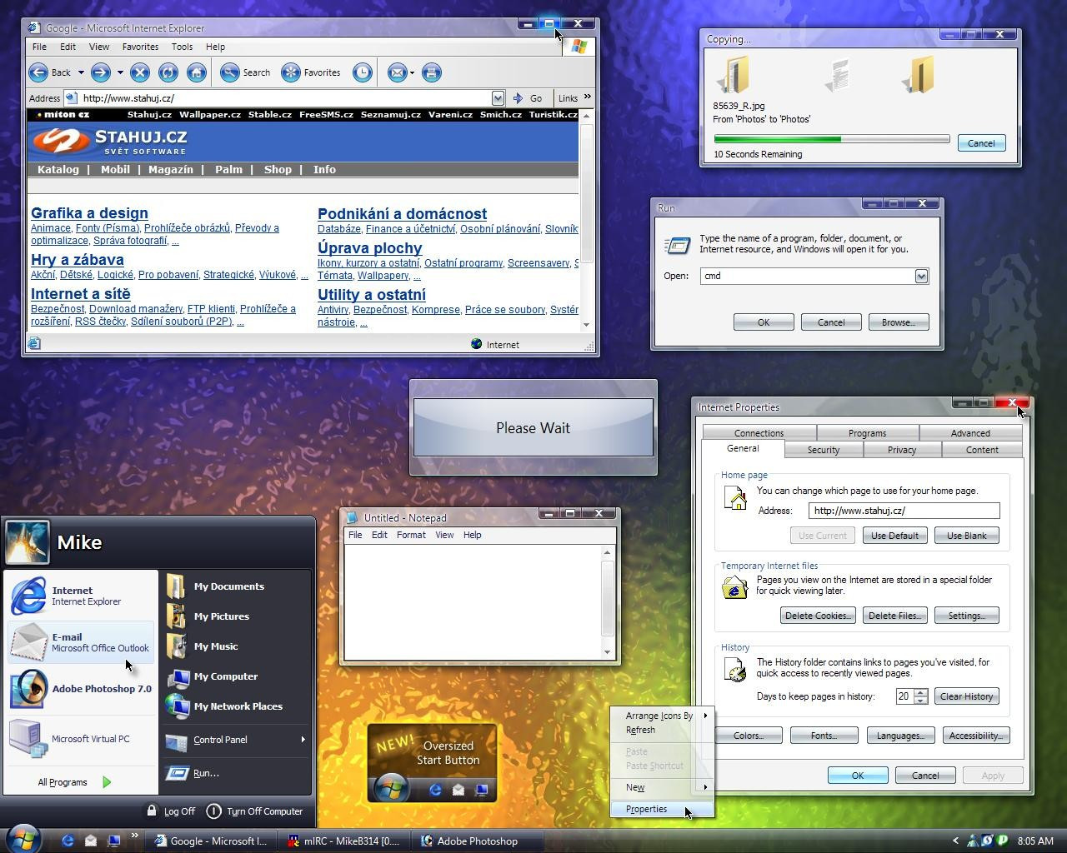Click the Please Wait panel
1067x853 pixels.
point(533,427)
